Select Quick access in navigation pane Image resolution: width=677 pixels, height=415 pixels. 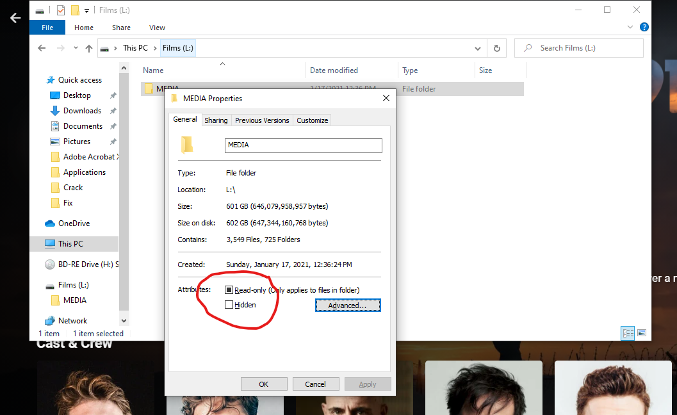(80, 80)
